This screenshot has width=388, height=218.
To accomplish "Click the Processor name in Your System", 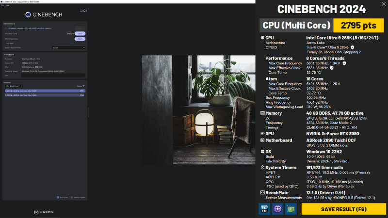I will tap(31, 59).
